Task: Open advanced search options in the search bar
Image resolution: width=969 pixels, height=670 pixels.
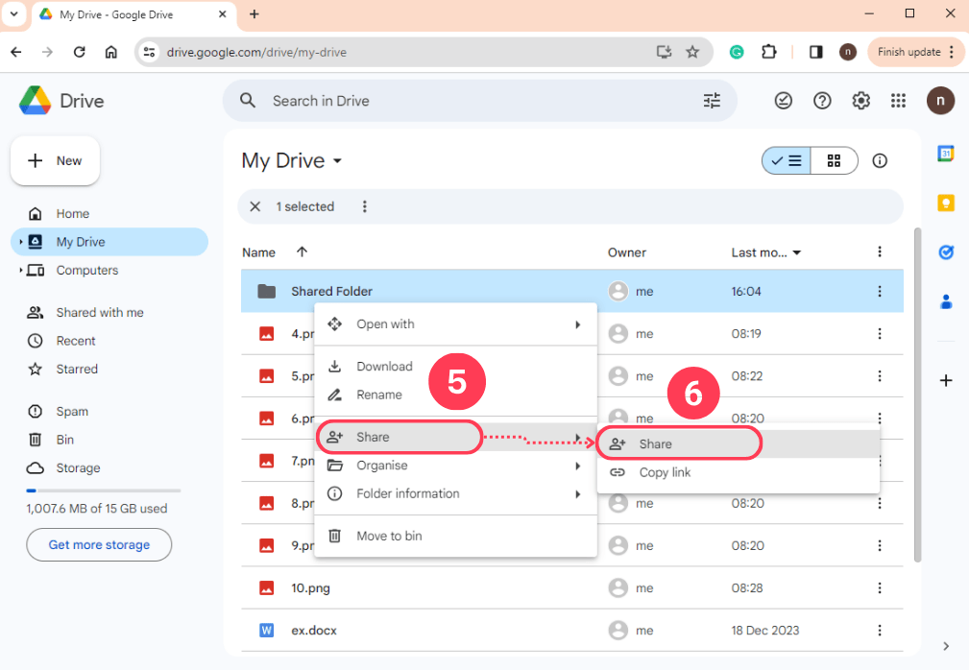Action: tap(712, 100)
